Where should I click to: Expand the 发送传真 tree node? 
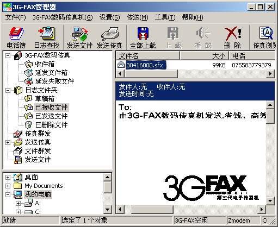(8, 142)
